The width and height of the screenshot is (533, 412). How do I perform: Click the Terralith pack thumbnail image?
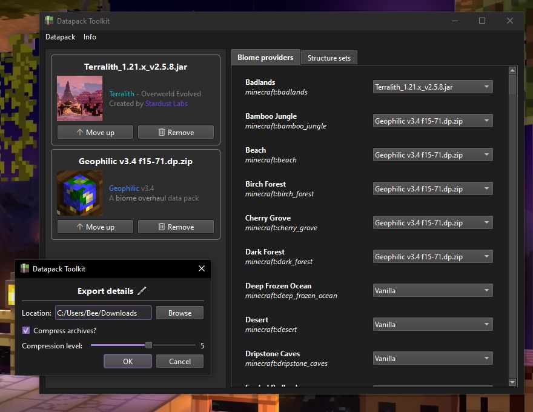point(79,98)
